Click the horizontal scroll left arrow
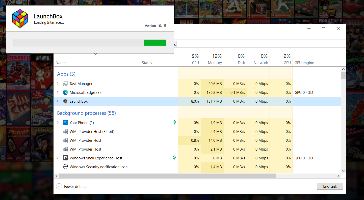The height and width of the screenshot is (200, 364). pos(56,176)
